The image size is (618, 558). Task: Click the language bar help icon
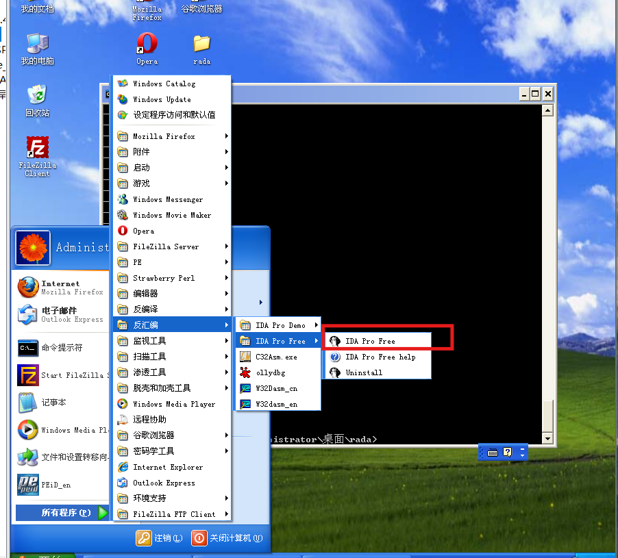click(x=508, y=452)
